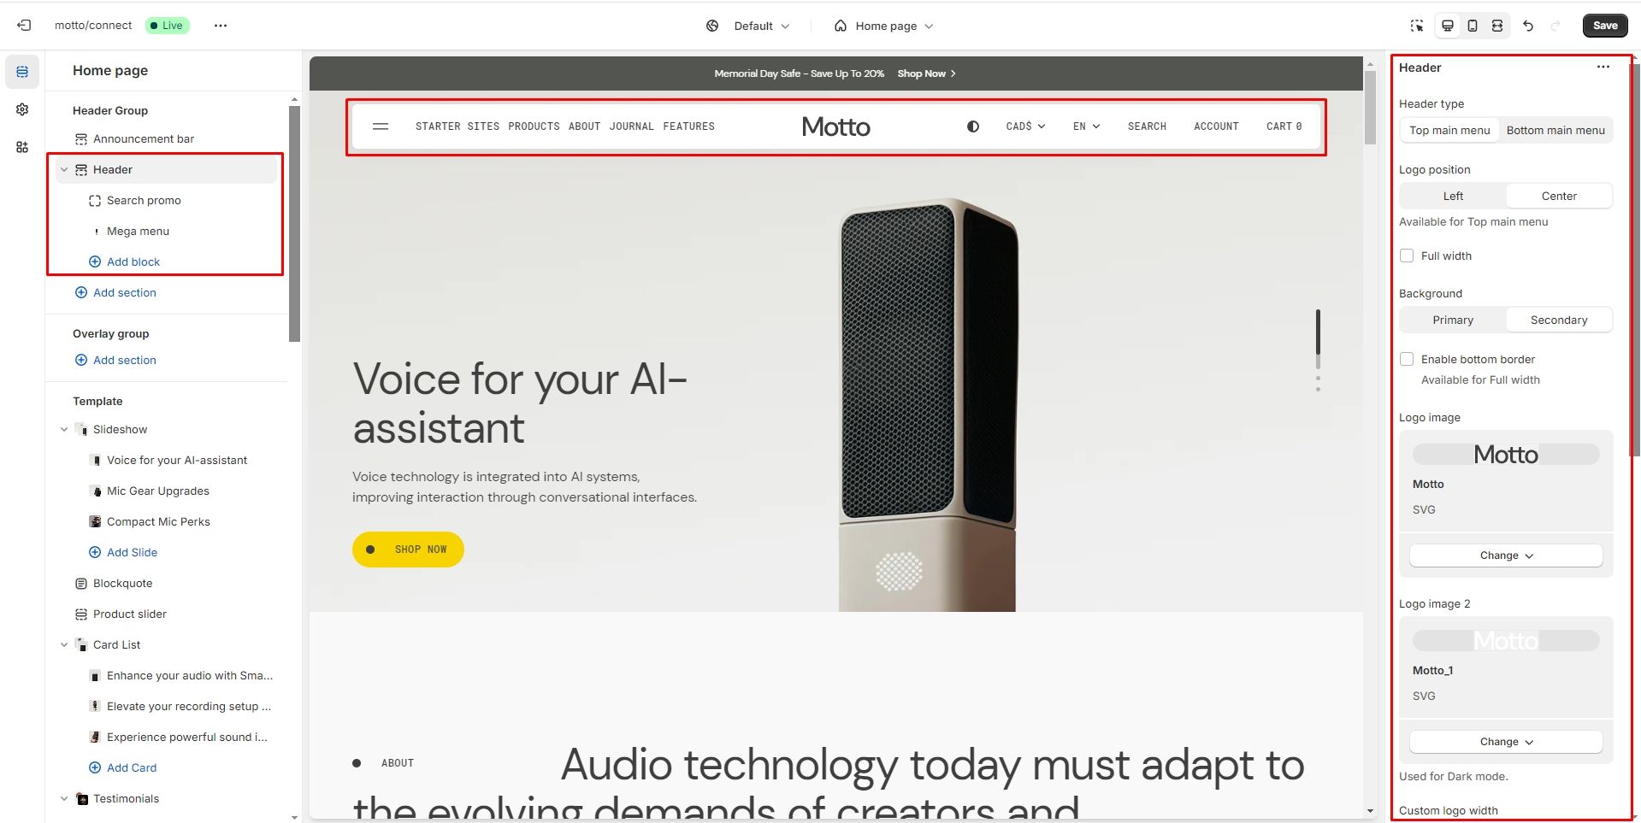Select Bottom main menu header type
1641x823 pixels.
pos(1555,130)
